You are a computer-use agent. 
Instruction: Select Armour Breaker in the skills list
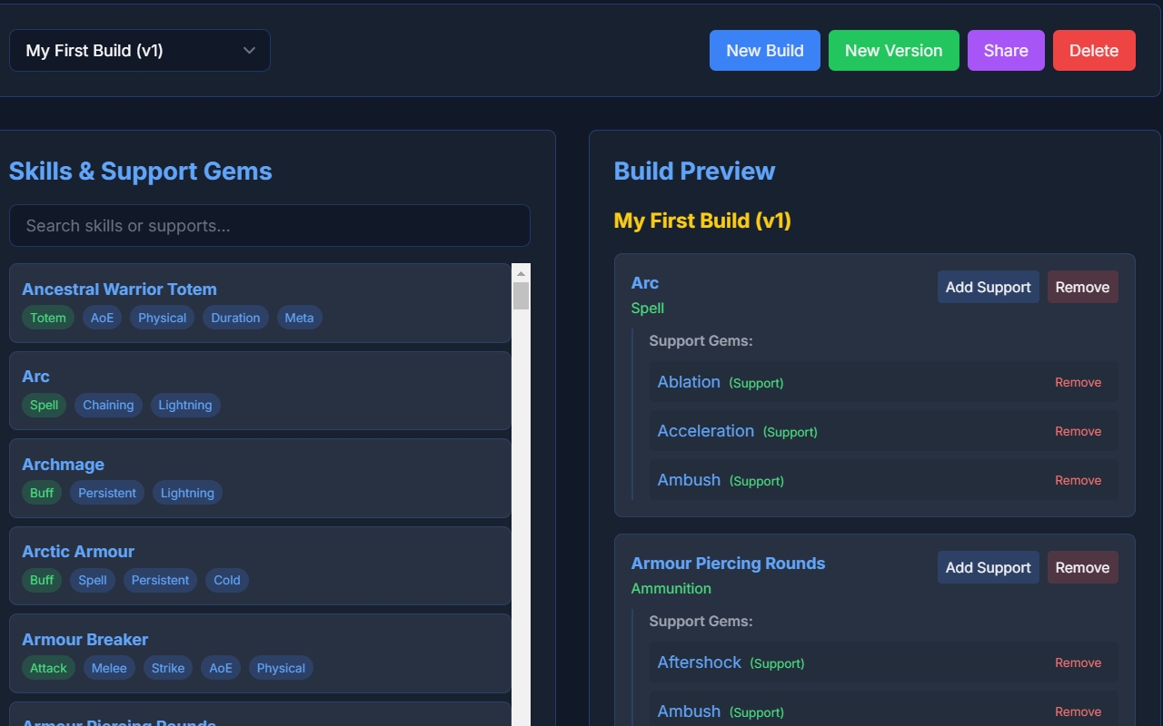[260, 653]
